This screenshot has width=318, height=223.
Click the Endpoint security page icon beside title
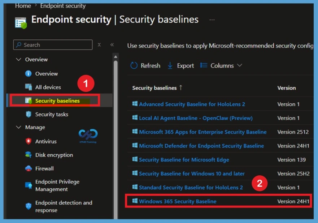pos(21,23)
